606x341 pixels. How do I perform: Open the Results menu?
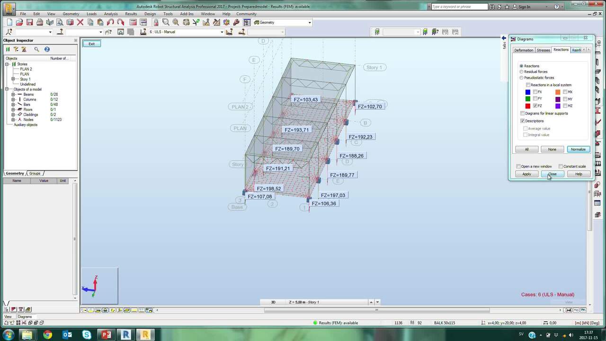point(131,14)
